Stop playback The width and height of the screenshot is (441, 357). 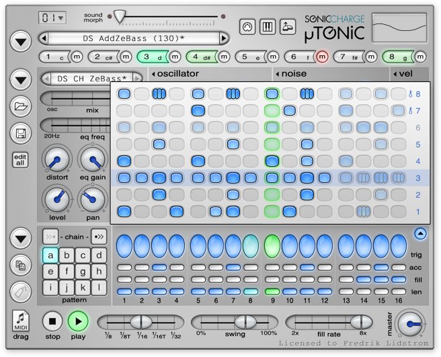52,321
